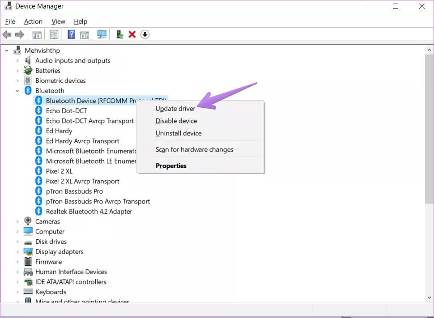
Task: Click the Back arrow in the toolbar
Action: [7, 34]
